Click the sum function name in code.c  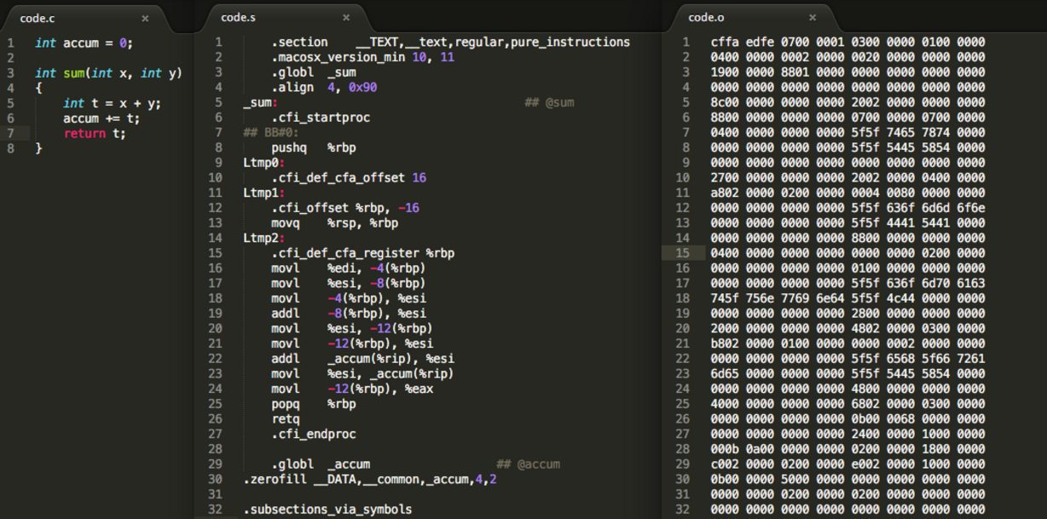pos(72,73)
